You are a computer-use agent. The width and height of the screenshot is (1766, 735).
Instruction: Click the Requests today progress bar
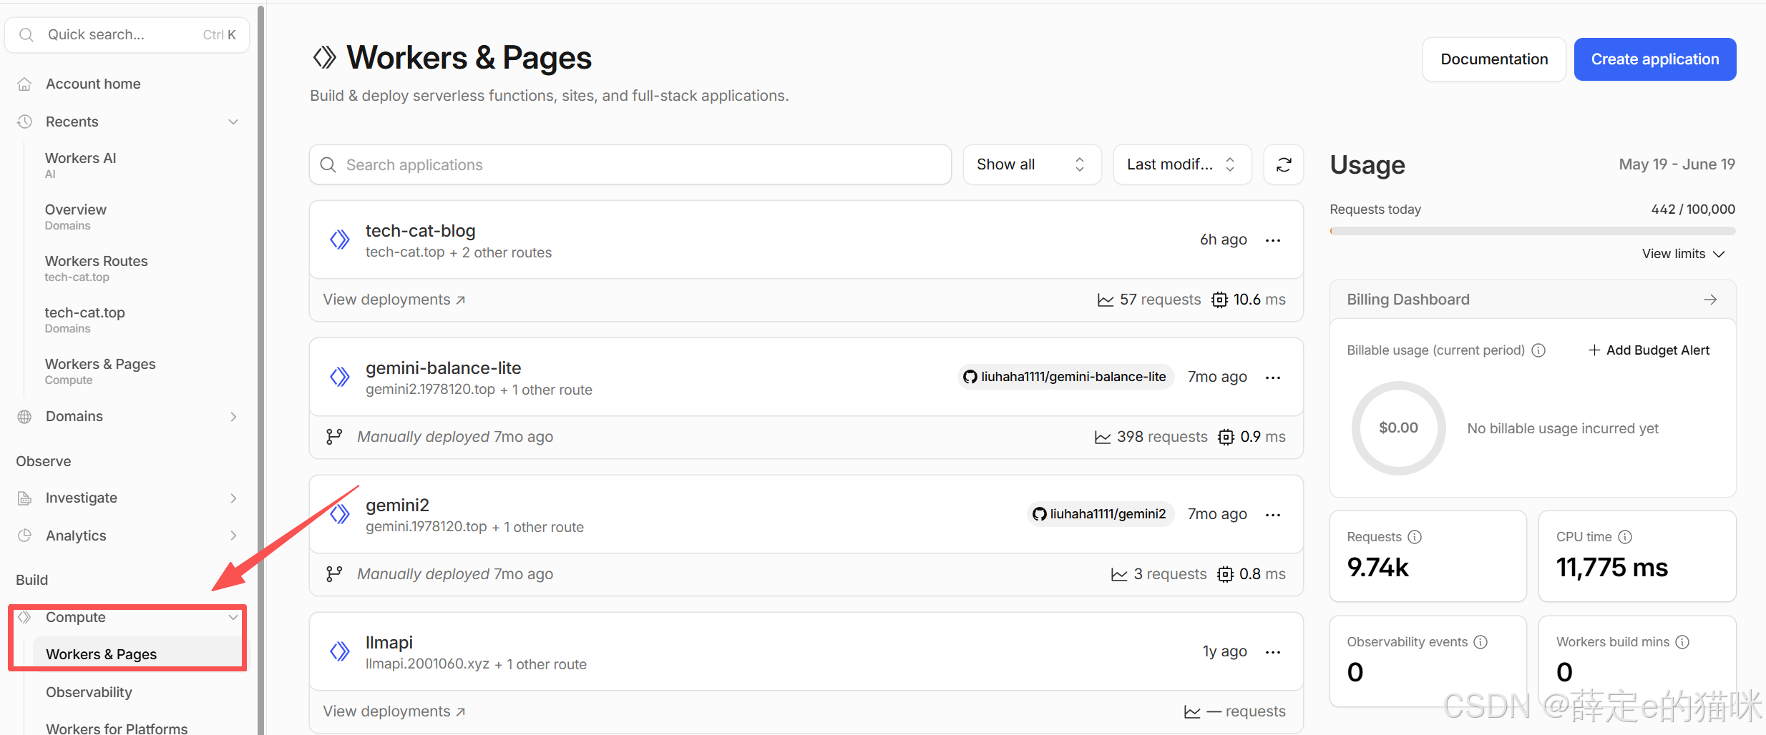[x=1532, y=231]
